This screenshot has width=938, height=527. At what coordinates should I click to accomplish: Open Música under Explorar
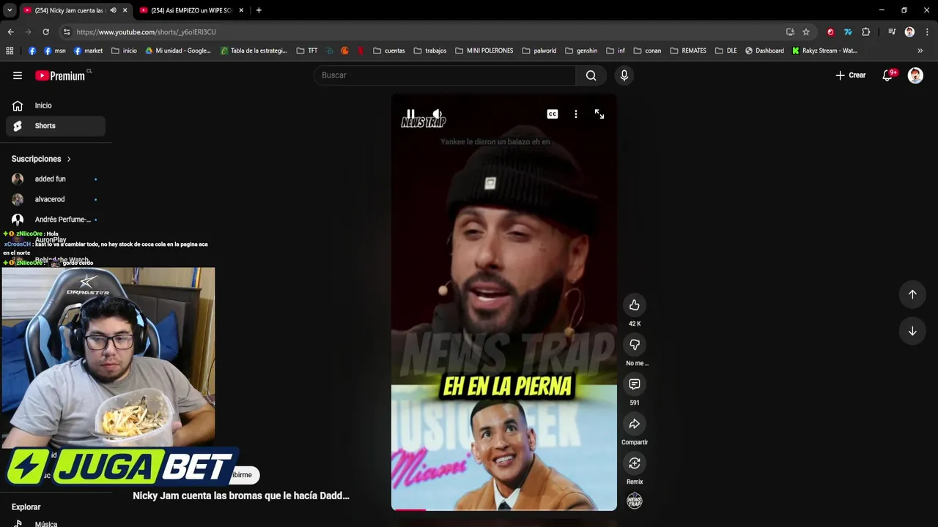coord(45,523)
